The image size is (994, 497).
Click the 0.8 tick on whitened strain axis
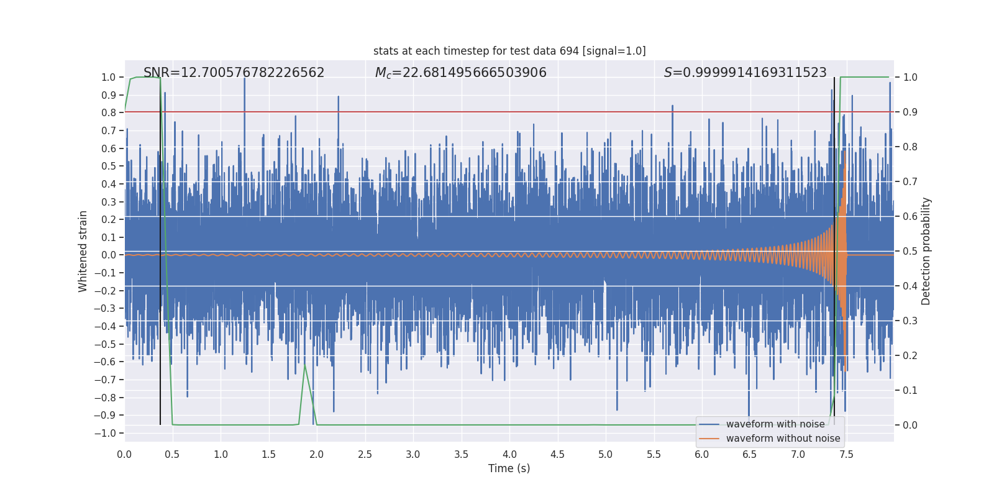(x=109, y=113)
